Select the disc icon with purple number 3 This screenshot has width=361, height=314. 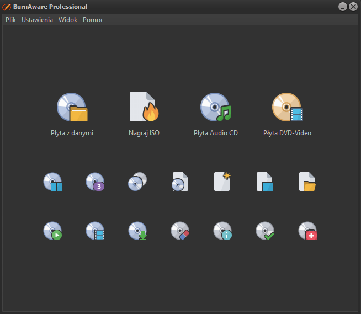click(x=95, y=182)
